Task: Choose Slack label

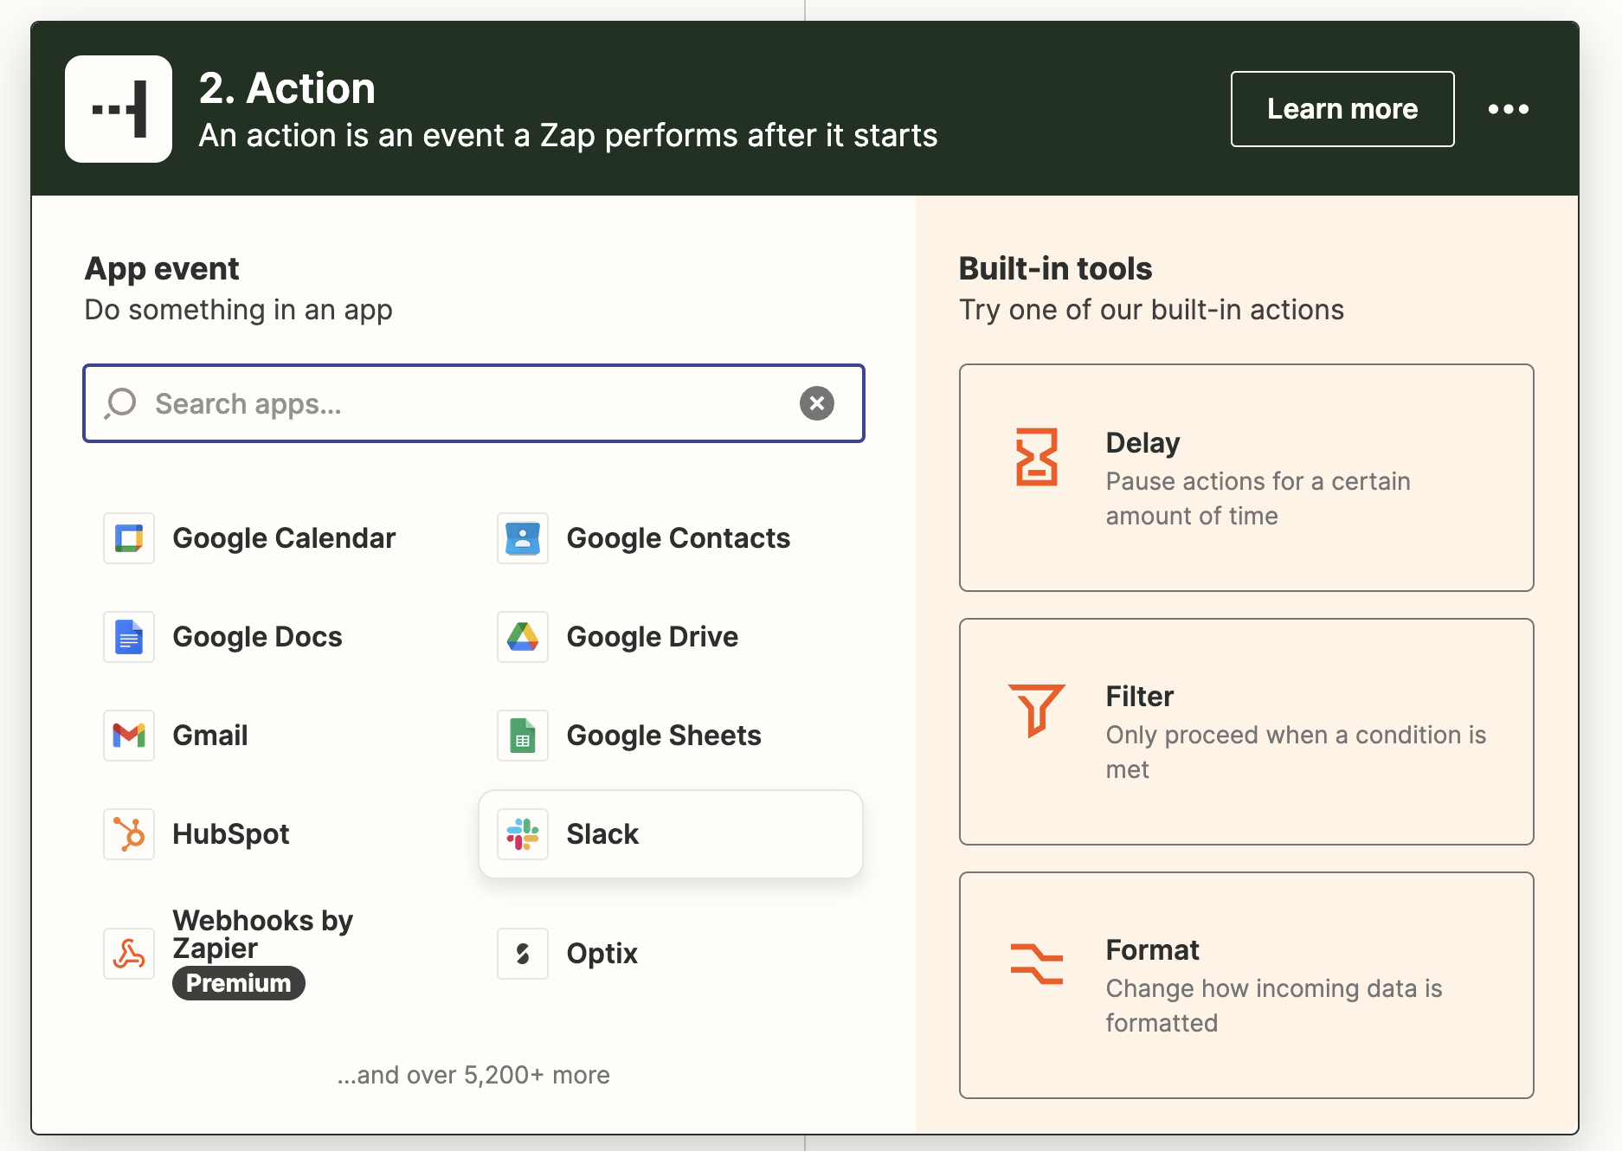Action: (x=602, y=834)
